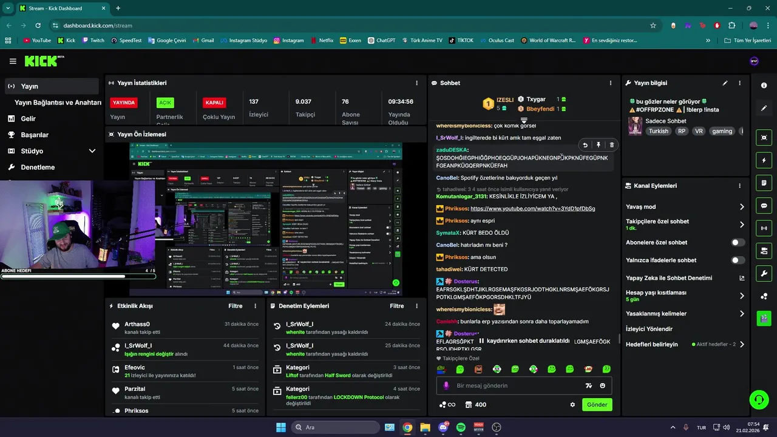The height and width of the screenshot is (437, 777).
Task: Open the popout icon next to Yapay Zeka
Action: pyautogui.click(x=742, y=278)
